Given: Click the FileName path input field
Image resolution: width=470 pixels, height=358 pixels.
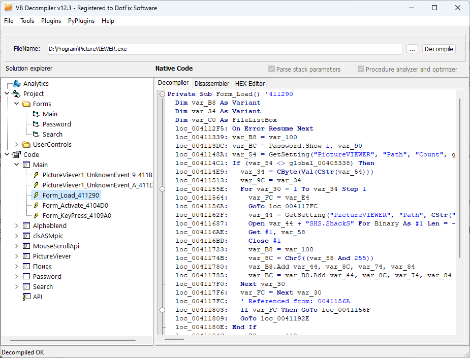Looking at the screenshot, I should point(225,49).
